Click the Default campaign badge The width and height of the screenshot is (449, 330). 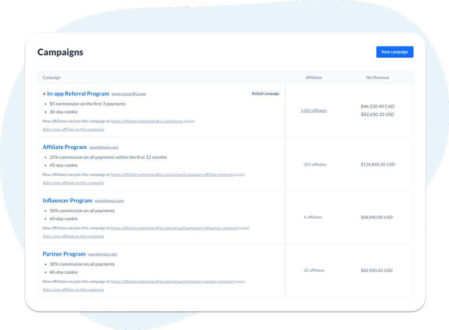click(265, 94)
